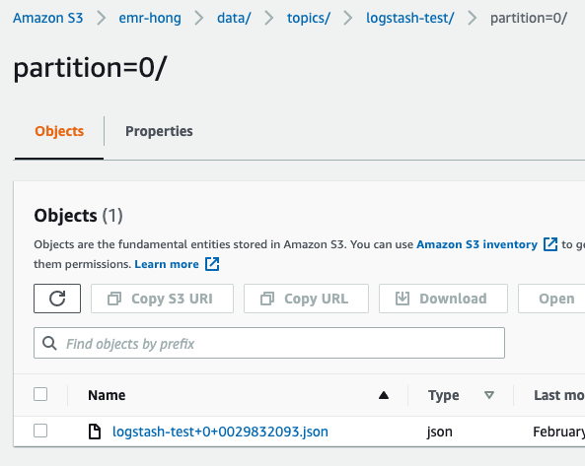The height and width of the screenshot is (466, 585).
Task: Go to emr-hong bucket in breadcrumb
Action: point(150,18)
